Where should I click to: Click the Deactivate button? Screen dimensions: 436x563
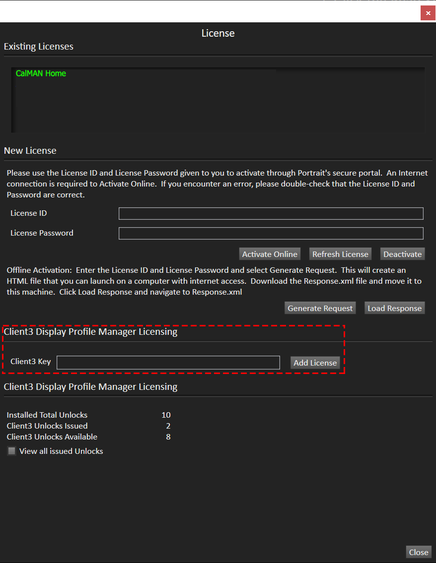pyautogui.click(x=402, y=254)
